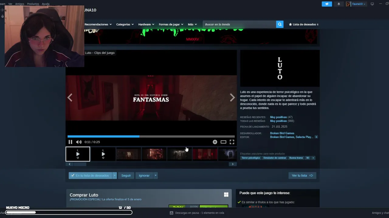Open the Amigos menu
Image resolution: width=389 pixels, height=218 pixels.
[20, 4]
